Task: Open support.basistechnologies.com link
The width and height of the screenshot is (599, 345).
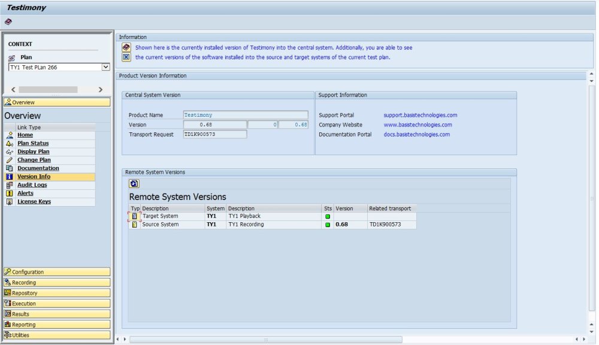Action: 420,115
